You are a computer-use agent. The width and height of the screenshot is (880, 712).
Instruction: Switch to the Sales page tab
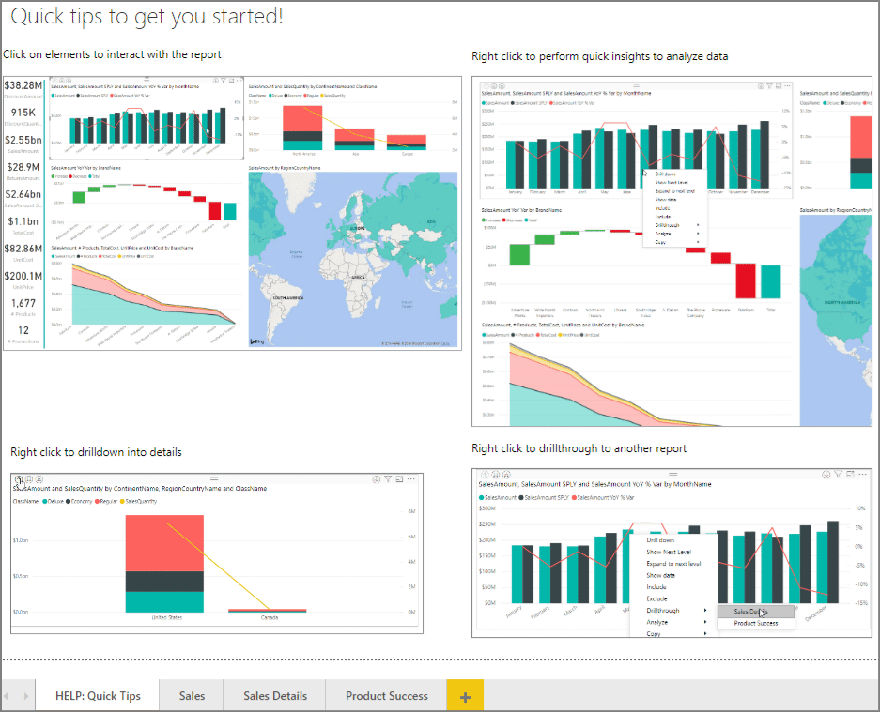point(192,696)
